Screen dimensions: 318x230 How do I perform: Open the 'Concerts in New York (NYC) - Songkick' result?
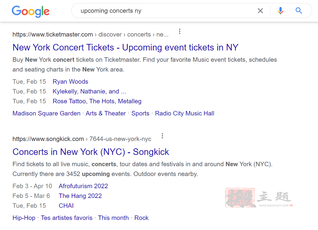(x=91, y=152)
